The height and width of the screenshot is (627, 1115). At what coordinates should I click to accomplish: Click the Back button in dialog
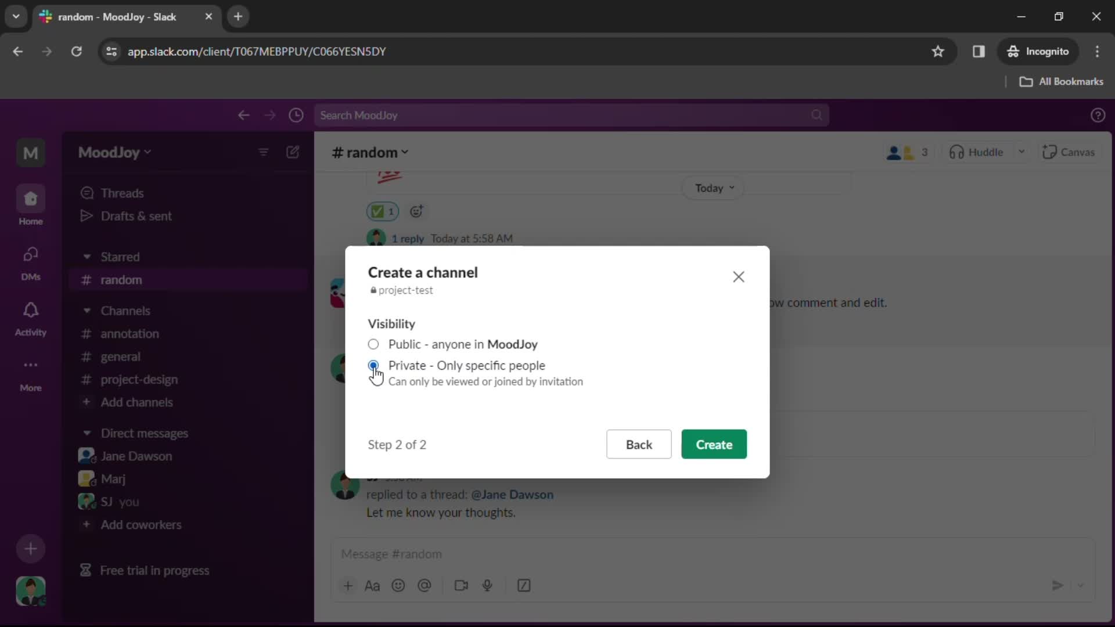click(639, 444)
